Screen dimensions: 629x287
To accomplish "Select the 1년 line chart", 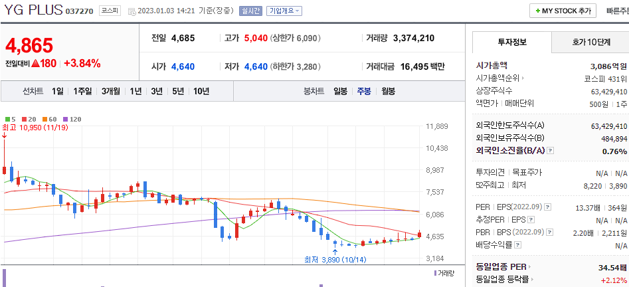I will [135, 91].
